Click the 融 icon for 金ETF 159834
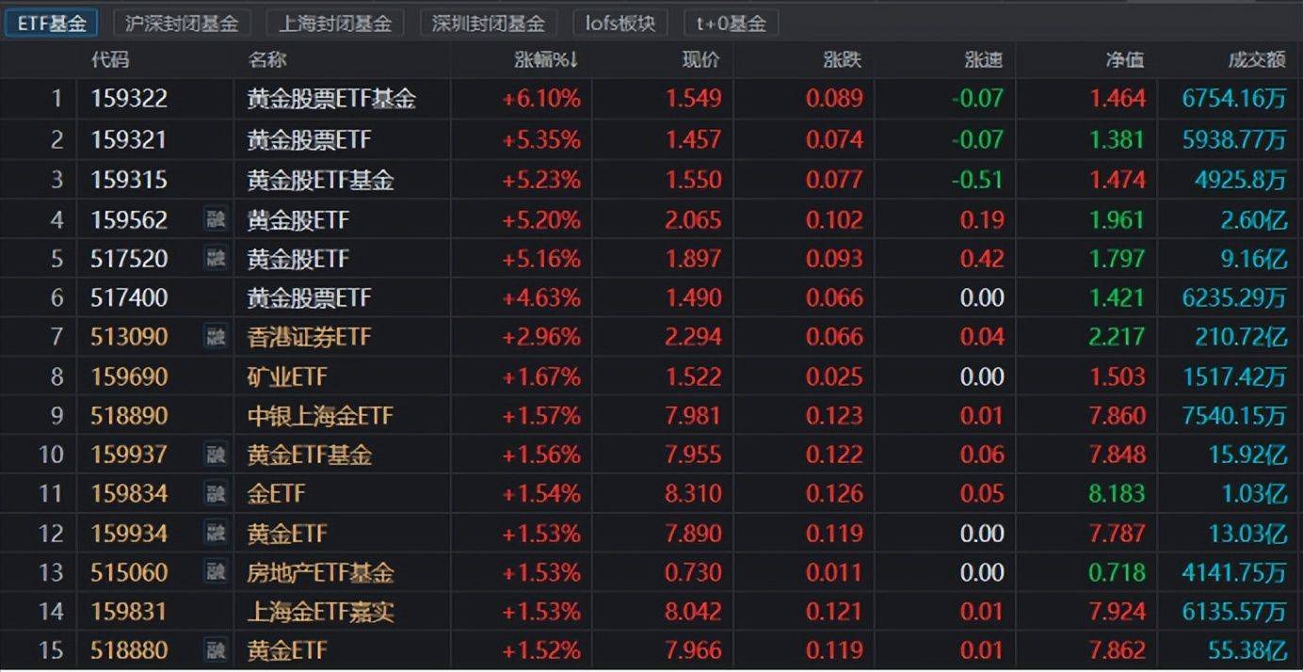Image resolution: width=1303 pixels, height=672 pixels. (216, 493)
